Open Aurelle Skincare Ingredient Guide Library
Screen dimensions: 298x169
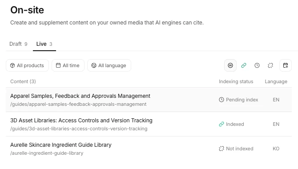click(61, 145)
